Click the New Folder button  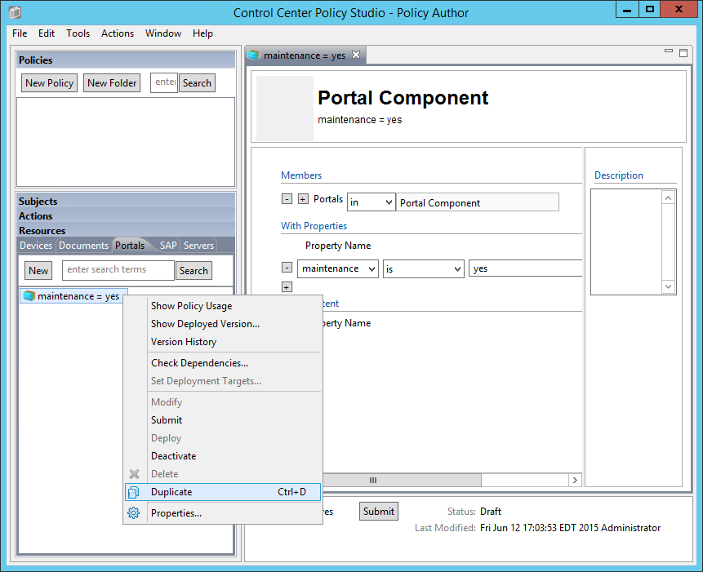(112, 83)
